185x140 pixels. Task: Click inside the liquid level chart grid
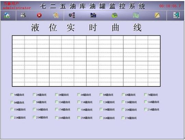86,61
